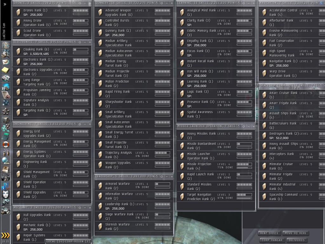Click the Move HQ Here button
The height and width of the screenshot is (244, 325).
tap(295, 233)
